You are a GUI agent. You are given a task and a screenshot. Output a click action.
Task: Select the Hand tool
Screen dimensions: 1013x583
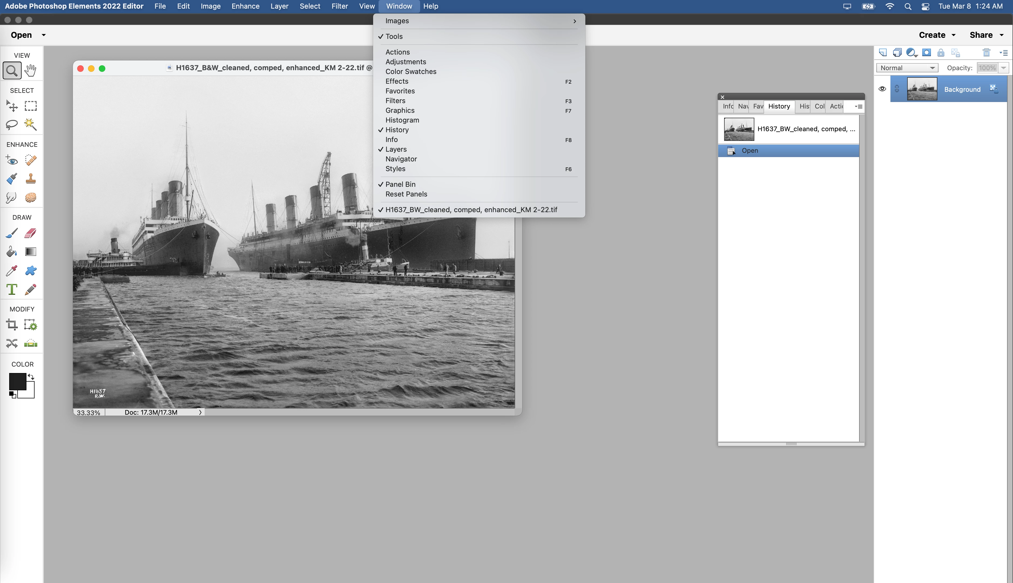click(x=31, y=70)
